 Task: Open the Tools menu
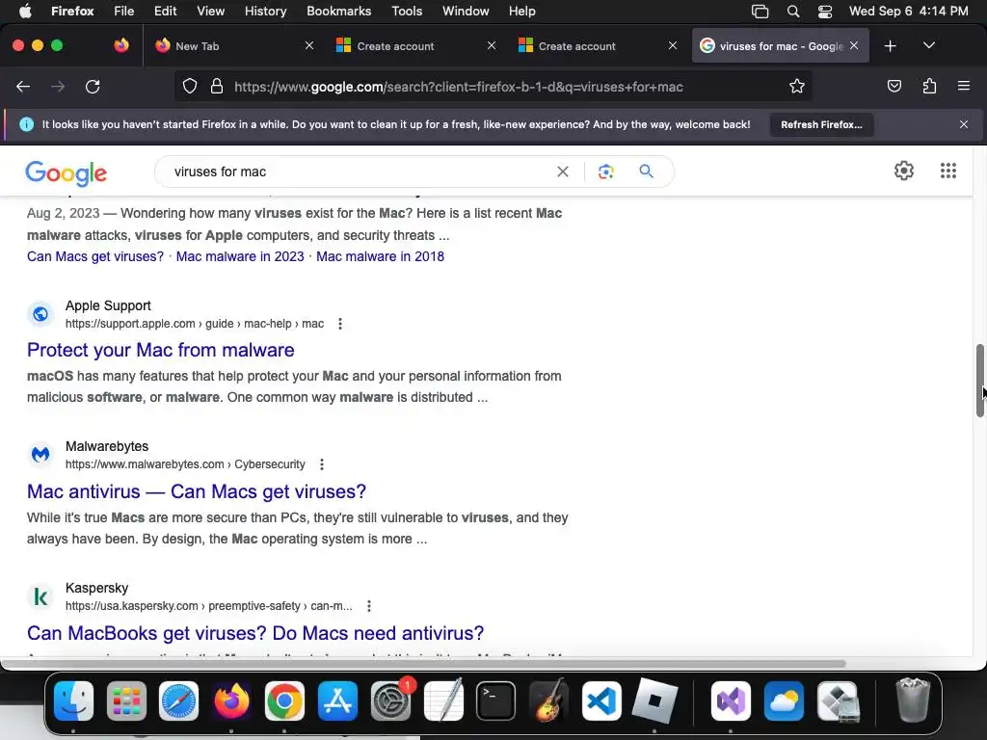(407, 11)
